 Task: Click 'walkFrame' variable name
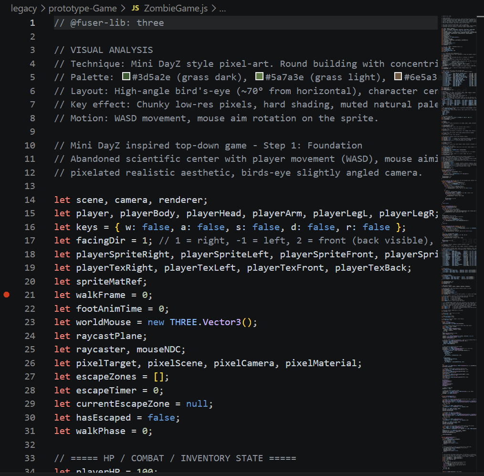pos(101,295)
